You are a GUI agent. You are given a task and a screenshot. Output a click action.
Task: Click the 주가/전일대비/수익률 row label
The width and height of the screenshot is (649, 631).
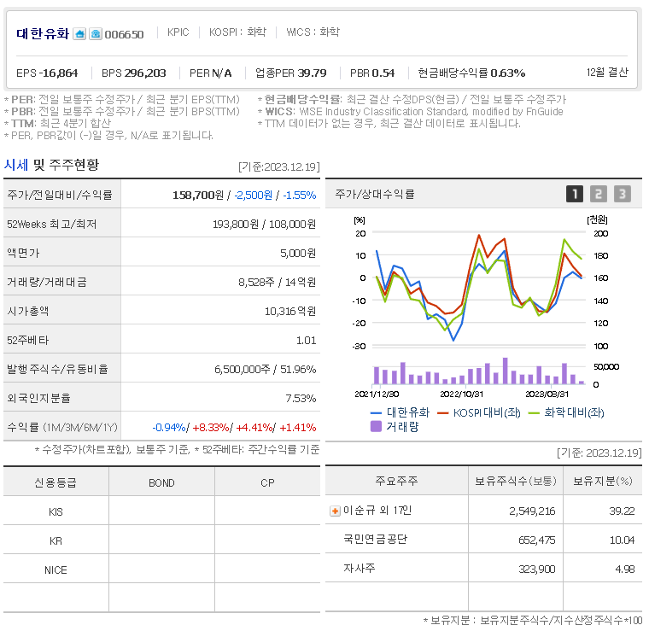60,195
